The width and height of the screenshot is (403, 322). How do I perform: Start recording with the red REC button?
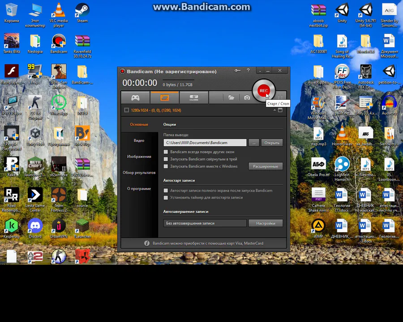[x=263, y=91]
